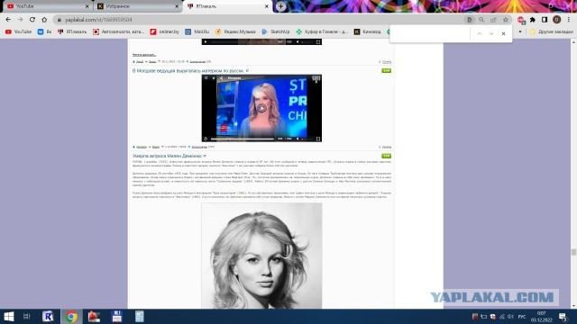Open the Moldova TV host post title

click(188, 70)
